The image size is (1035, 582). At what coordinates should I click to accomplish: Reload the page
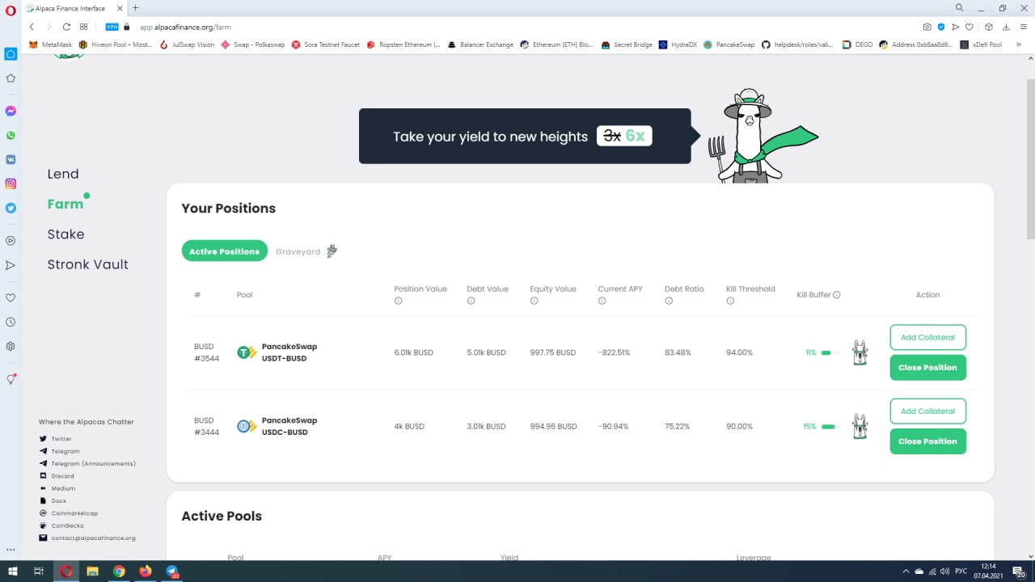(66, 27)
